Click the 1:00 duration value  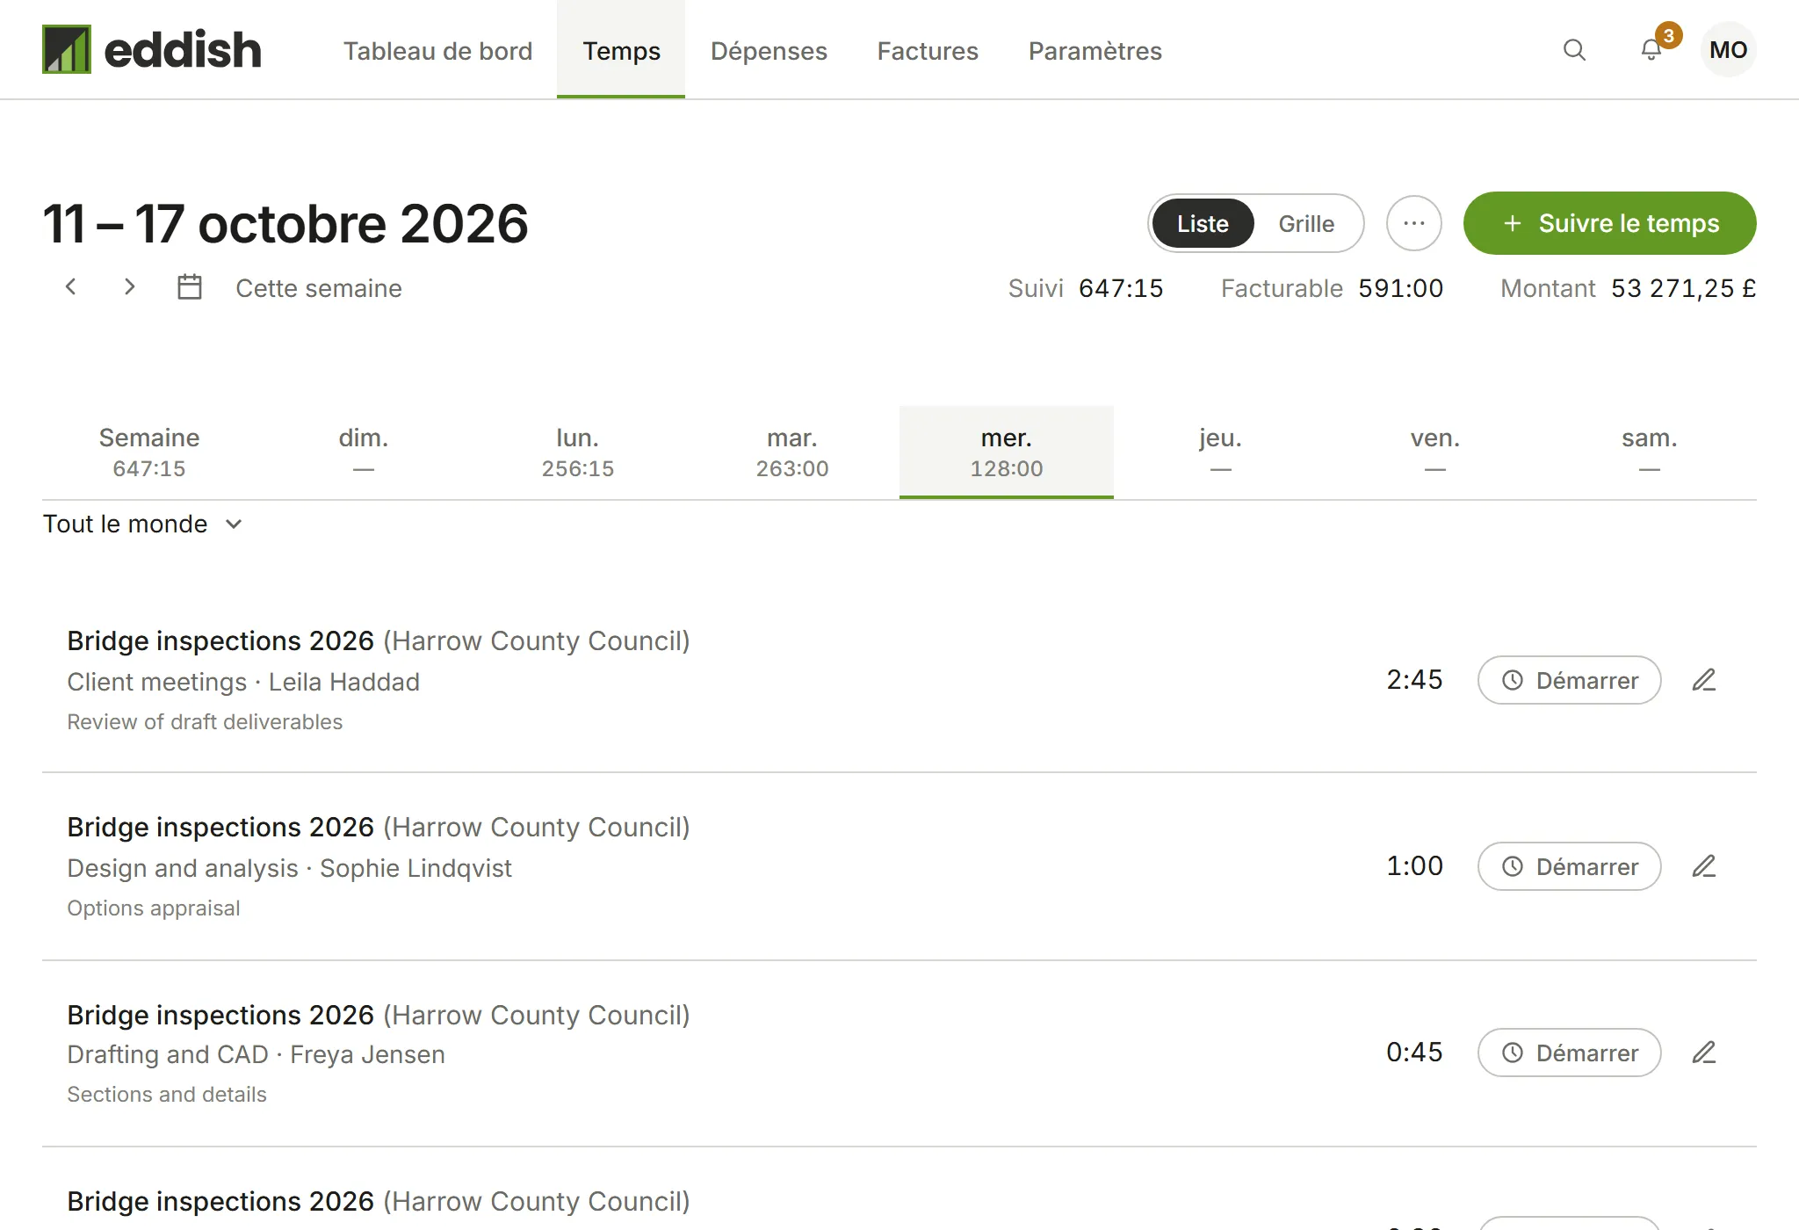[x=1414, y=865]
